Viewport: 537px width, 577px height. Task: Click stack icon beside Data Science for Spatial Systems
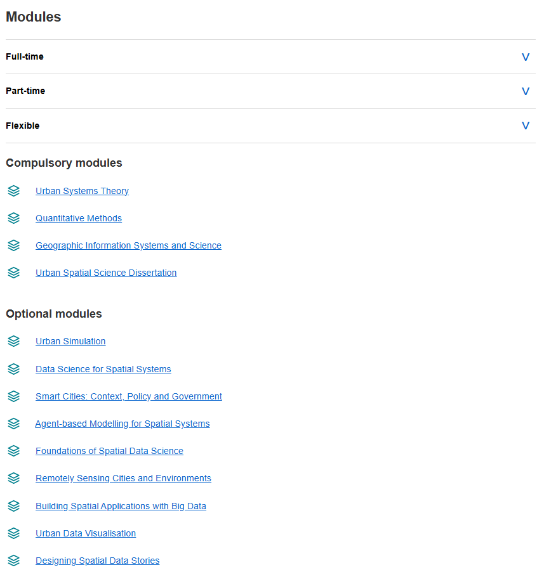pyautogui.click(x=13, y=369)
